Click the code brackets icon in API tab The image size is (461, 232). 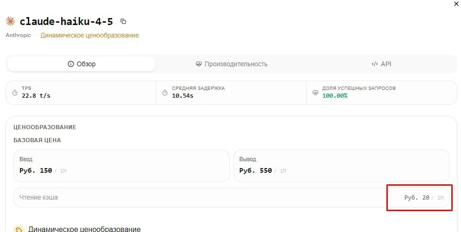(x=374, y=64)
